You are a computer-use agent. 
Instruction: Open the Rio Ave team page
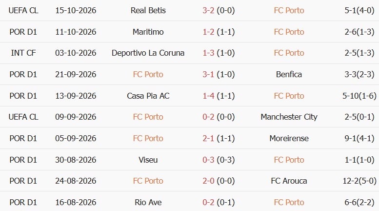coord(148,202)
